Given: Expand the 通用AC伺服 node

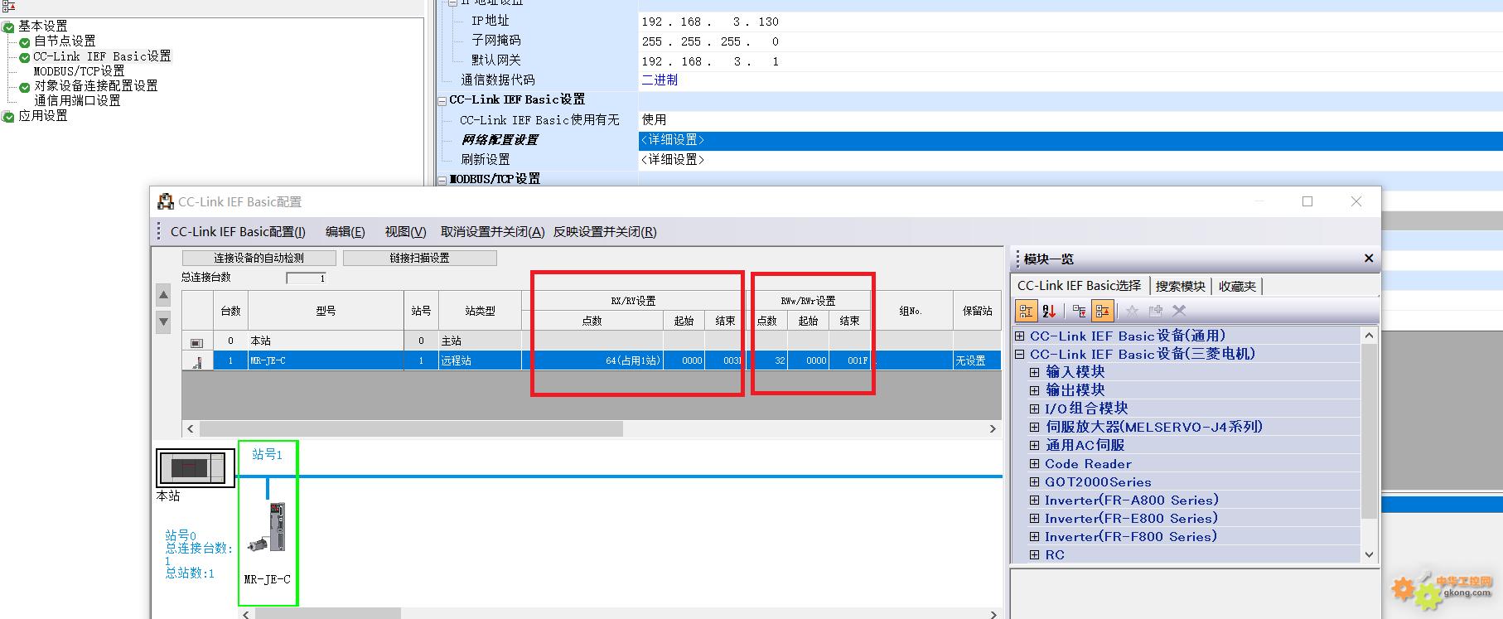Looking at the screenshot, I should click(x=1034, y=445).
